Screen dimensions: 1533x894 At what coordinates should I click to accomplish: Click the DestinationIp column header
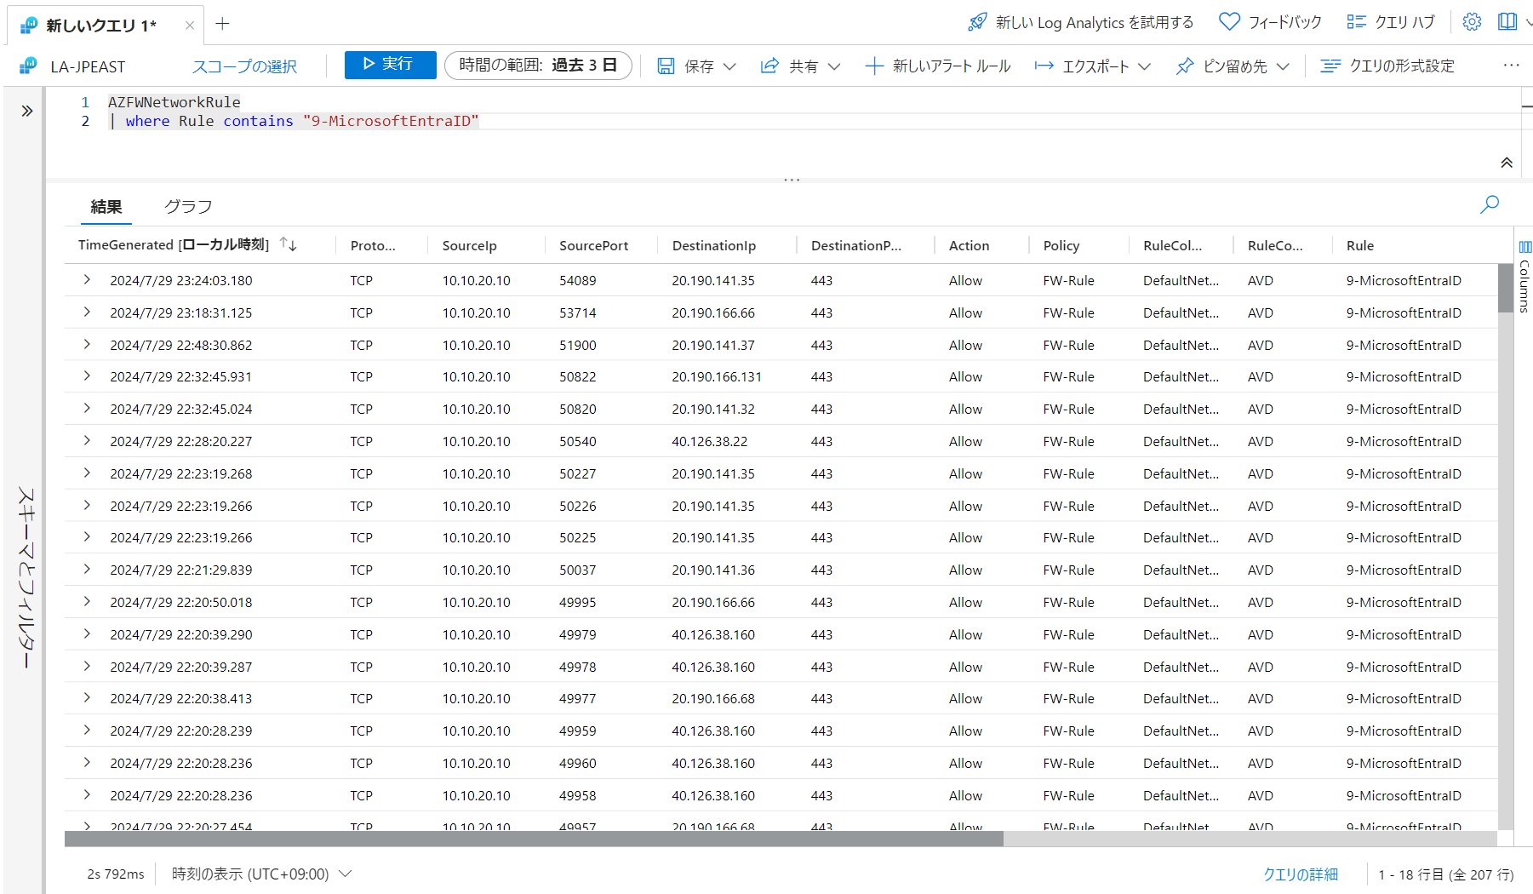coord(713,245)
